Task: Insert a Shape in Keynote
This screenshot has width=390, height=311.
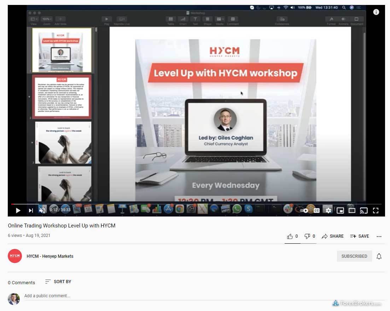Action: 208,19
